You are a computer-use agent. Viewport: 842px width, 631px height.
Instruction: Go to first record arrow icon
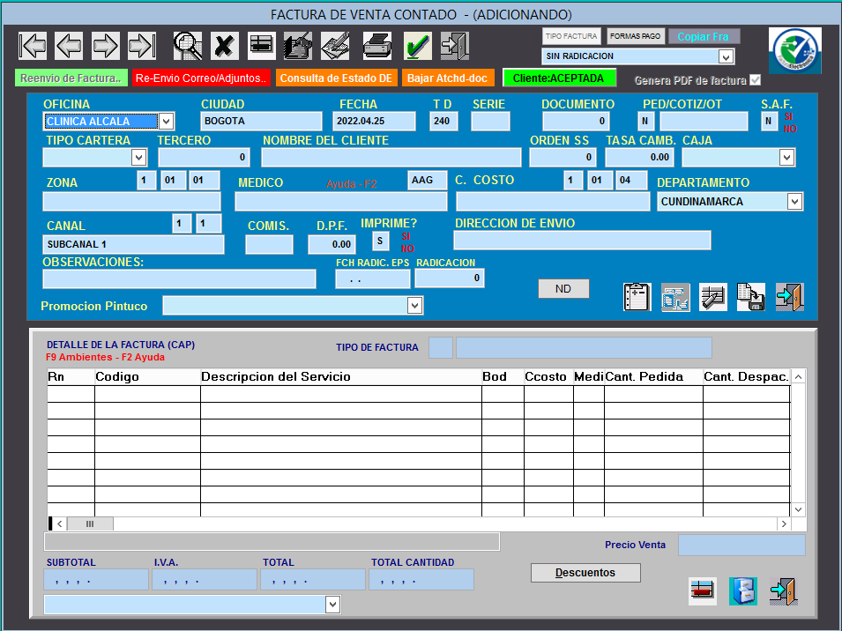pyautogui.click(x=33, y=46)
